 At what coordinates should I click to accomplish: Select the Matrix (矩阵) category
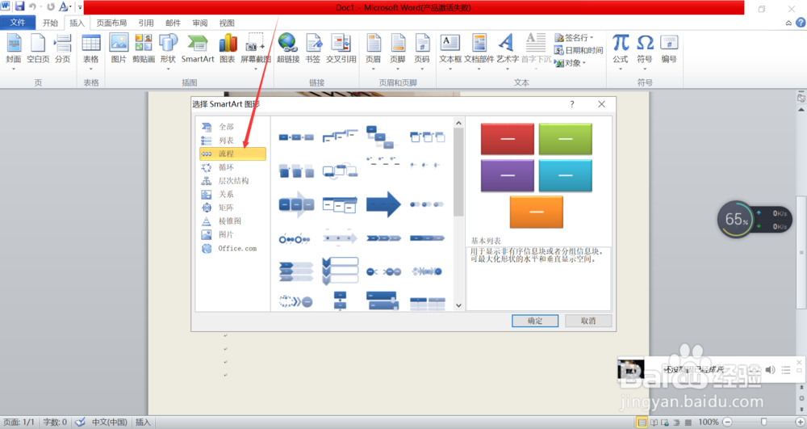click(x=232, y=208)
